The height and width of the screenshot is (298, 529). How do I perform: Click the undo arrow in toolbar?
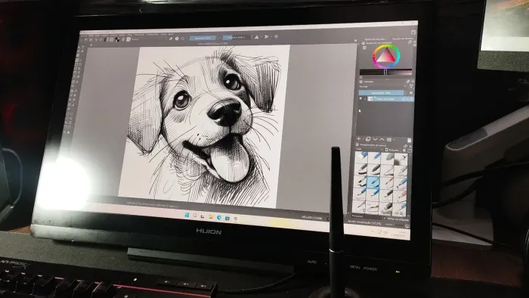pos(96,40)
